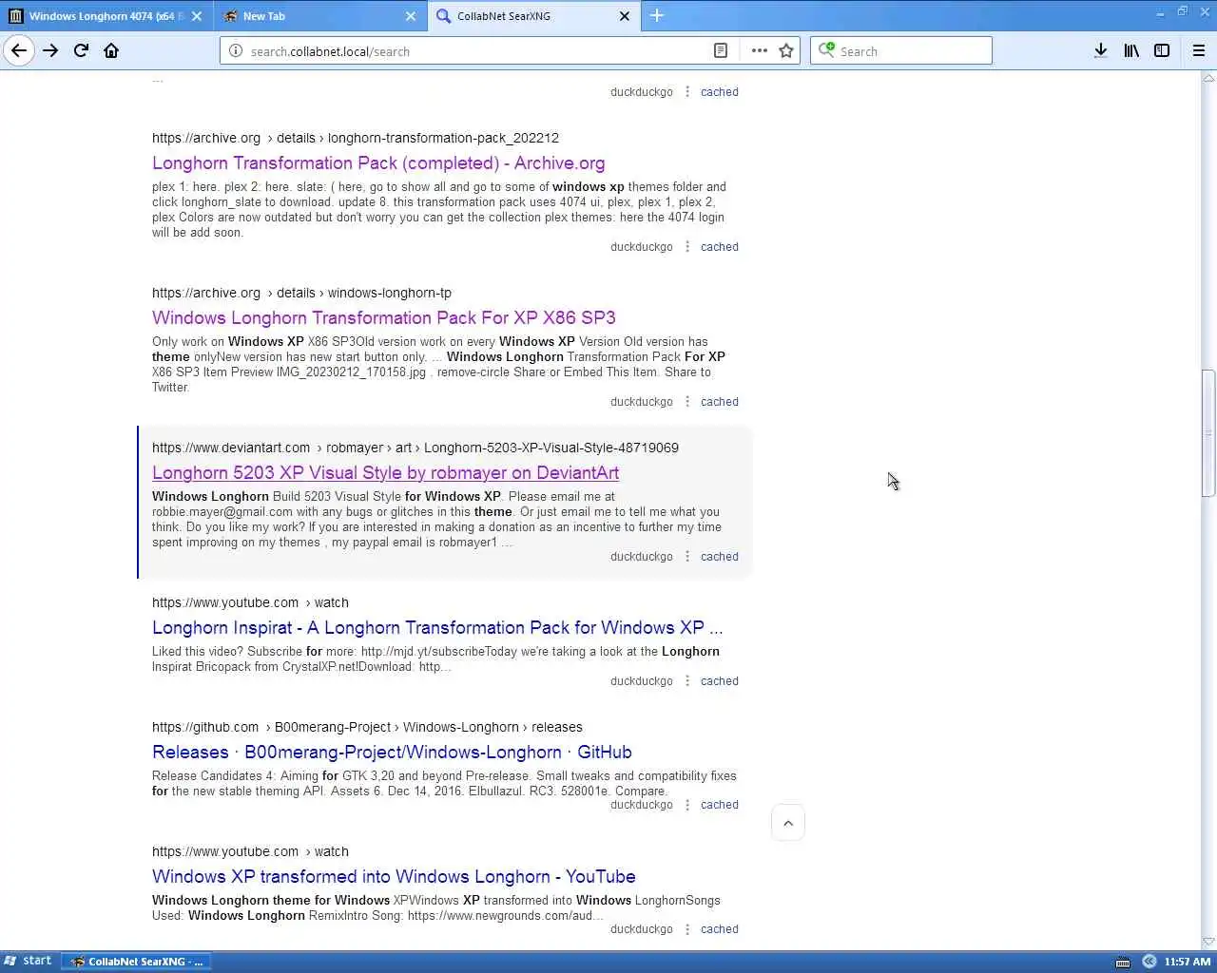This screenshot has height=973, width=1217.
Task: Click the scrollbar down arrow
Action: click(1208, 942)
